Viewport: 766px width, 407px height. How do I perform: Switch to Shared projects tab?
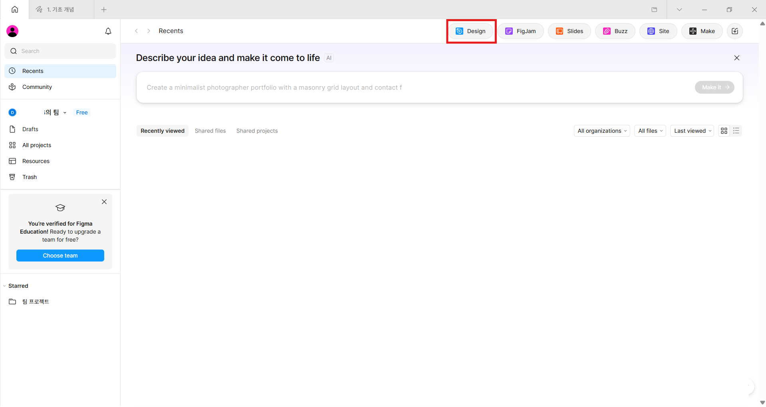pyautogui.click(x=257, y=131)
